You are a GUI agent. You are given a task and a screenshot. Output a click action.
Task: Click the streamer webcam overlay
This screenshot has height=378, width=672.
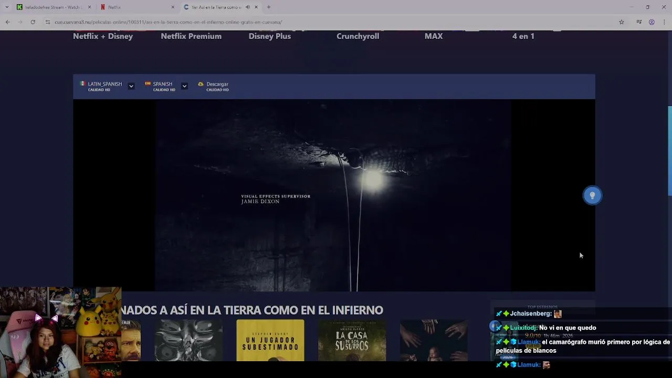coord(60,332)
